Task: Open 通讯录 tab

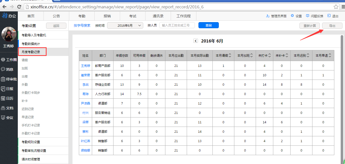Action: click(x=158, y=16)
